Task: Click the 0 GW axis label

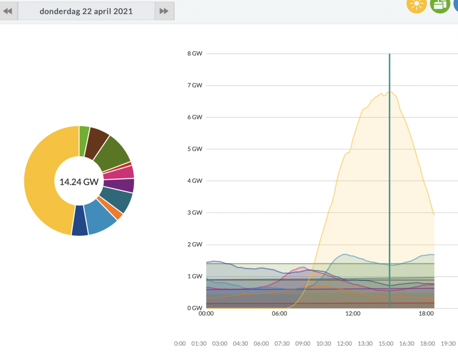Action: tap(195, 308)
